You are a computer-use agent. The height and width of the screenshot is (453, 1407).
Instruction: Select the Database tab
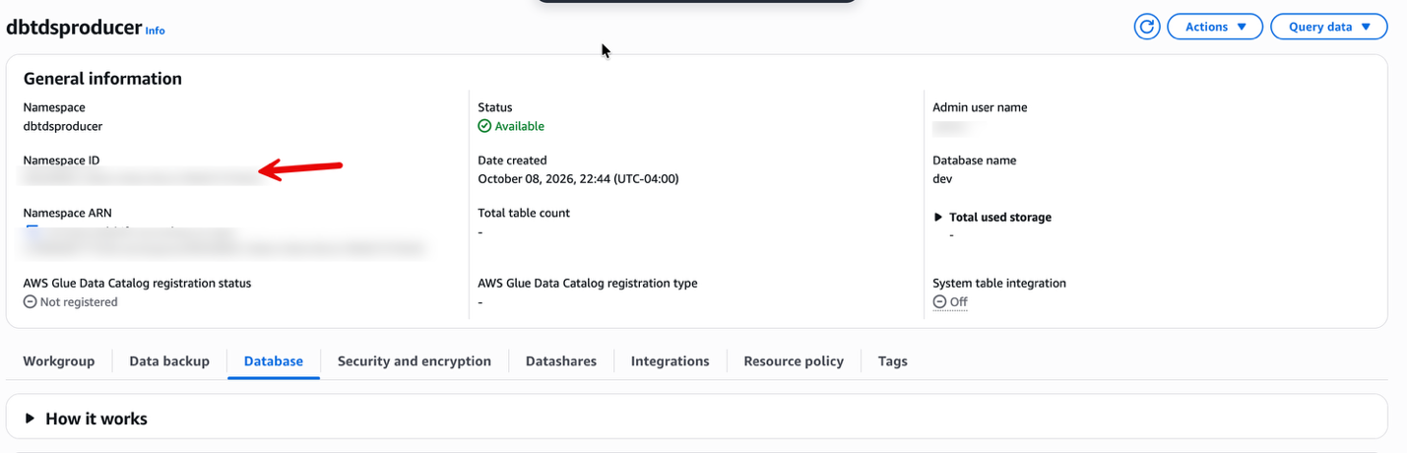pyautogui.click(x=274, y=361)
